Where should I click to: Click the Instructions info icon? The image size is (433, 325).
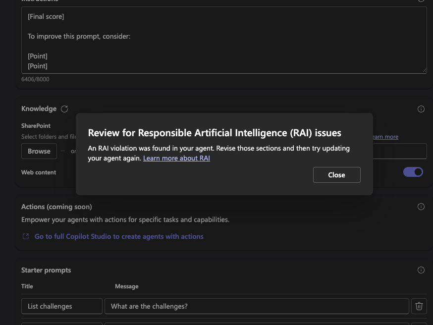421,1
